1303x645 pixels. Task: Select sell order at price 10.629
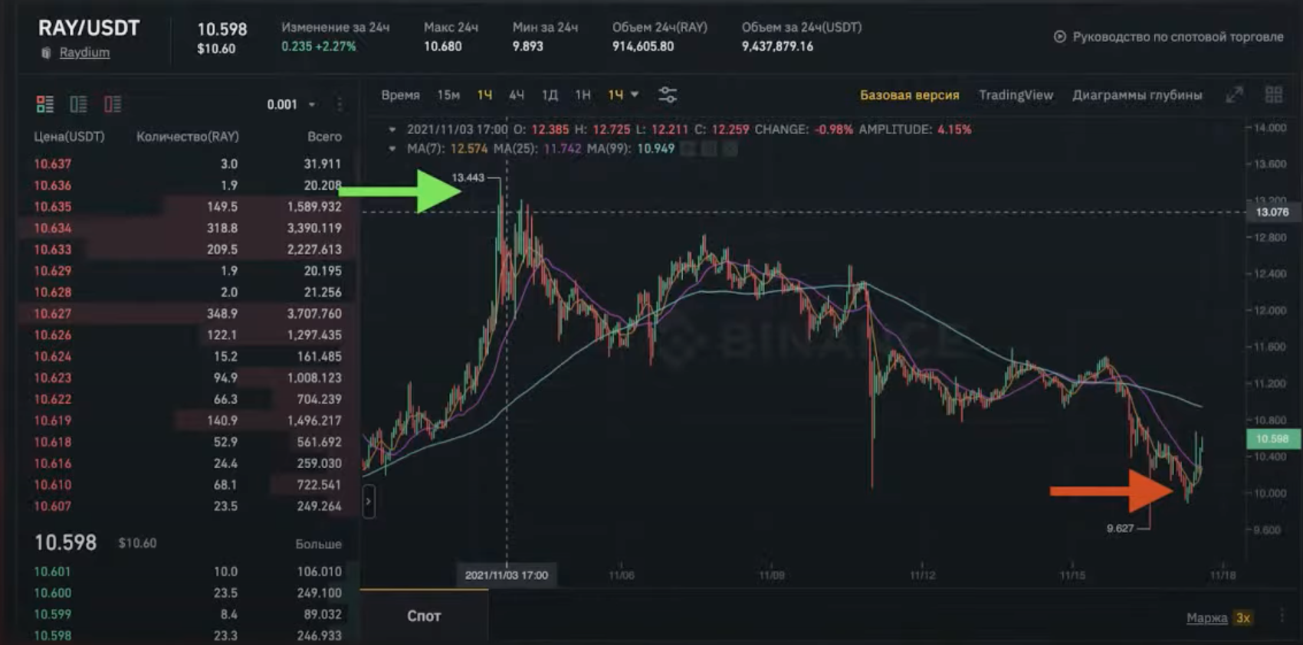click(x=188, y=271)
